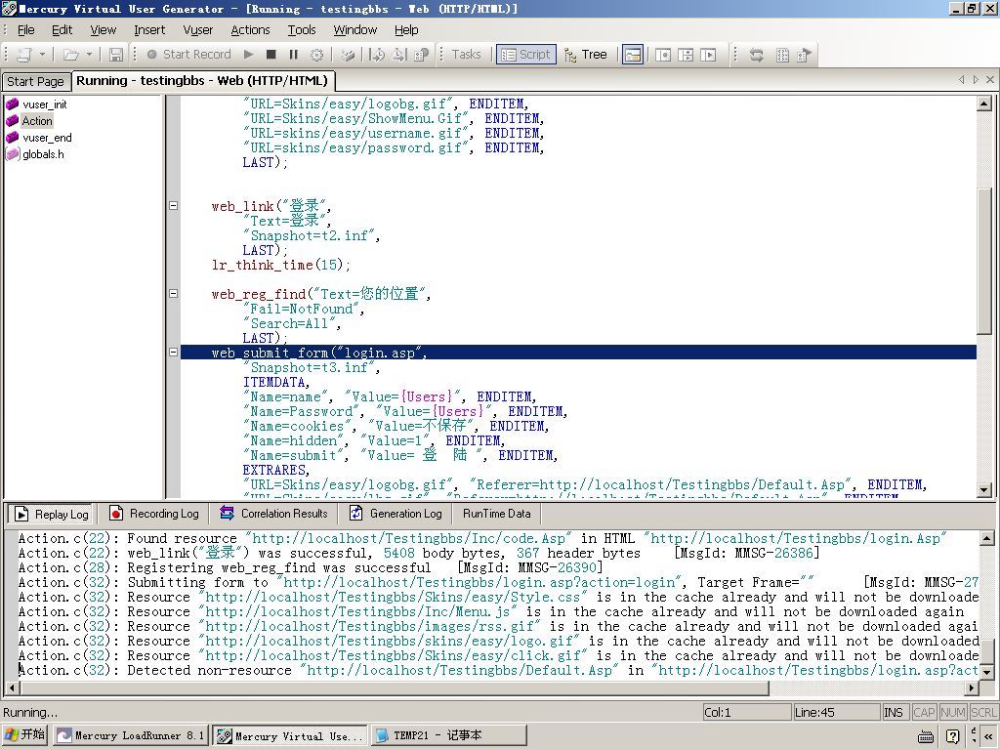Image resolution: width=1000 pixels, height=750 pixels.
Task: Click the code editor scroll-up arrow
Action: tap(984, 104)
